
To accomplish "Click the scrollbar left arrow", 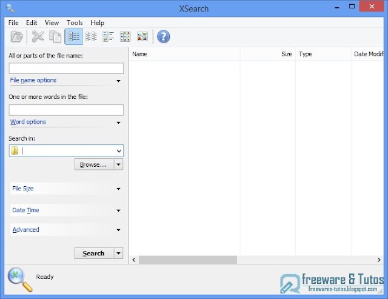I will tap(134, 260).
